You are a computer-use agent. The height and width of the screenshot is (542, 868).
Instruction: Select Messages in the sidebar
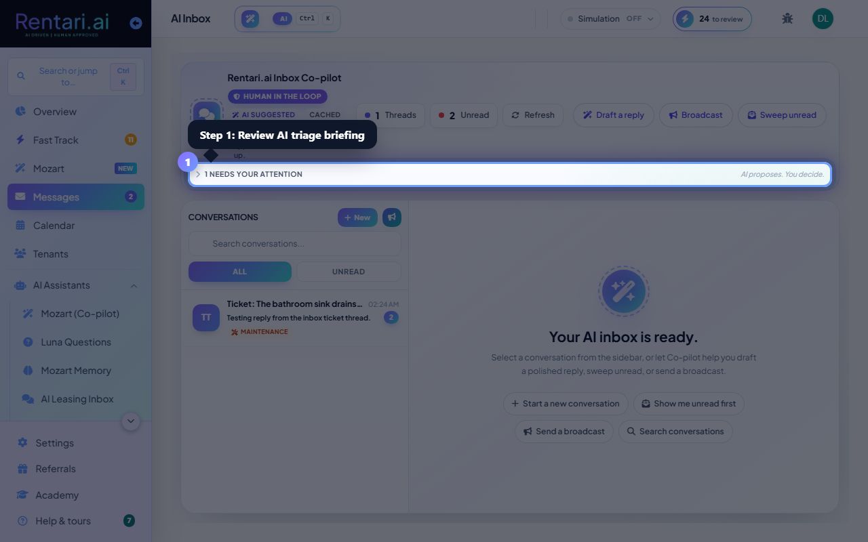[x=75, y=197]
